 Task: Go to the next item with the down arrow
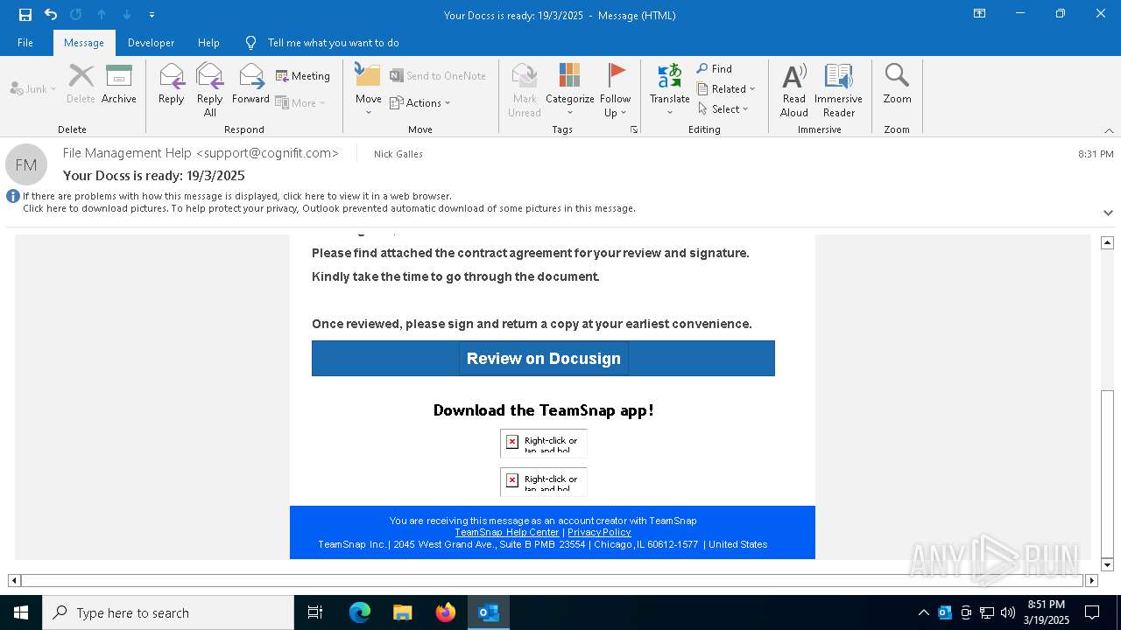127,14
